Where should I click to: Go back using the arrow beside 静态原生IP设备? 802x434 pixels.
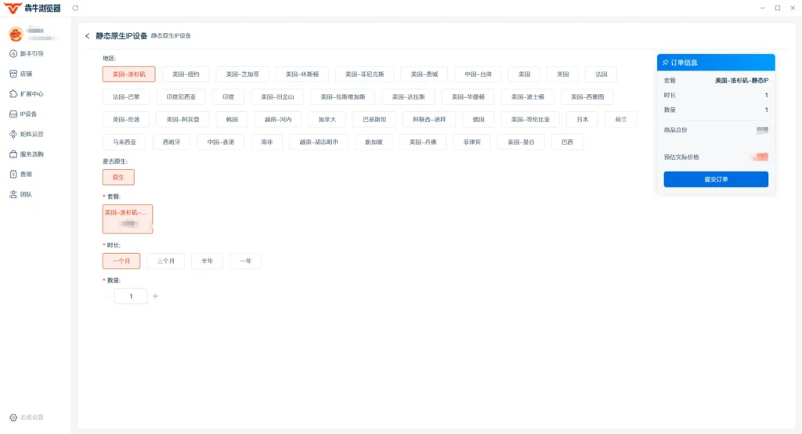tap(88, 36)
